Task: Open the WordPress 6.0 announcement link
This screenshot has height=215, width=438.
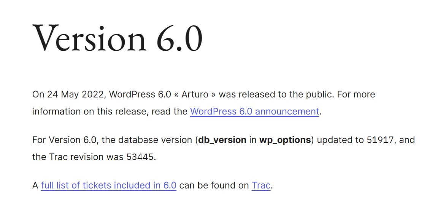Action: (254, 111)
